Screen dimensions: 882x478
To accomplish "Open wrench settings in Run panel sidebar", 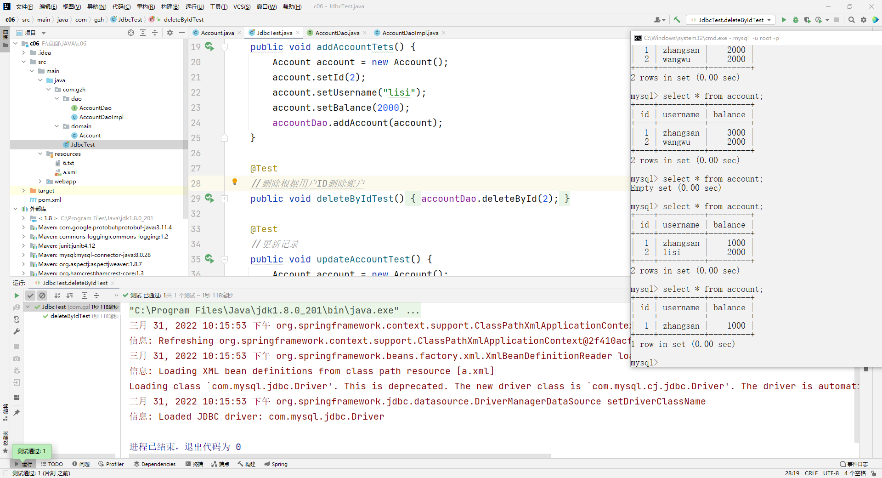I will pos(17,331).
